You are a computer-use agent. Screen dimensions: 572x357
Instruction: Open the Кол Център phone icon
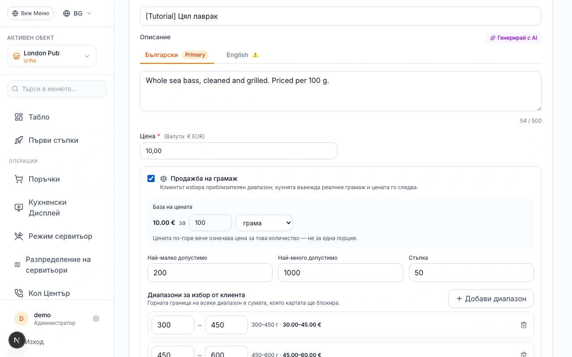click(19, 293)
